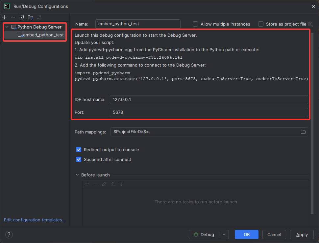Collapse the Before launch section
This screenshot has height=243, width=319.
(77, 175)
